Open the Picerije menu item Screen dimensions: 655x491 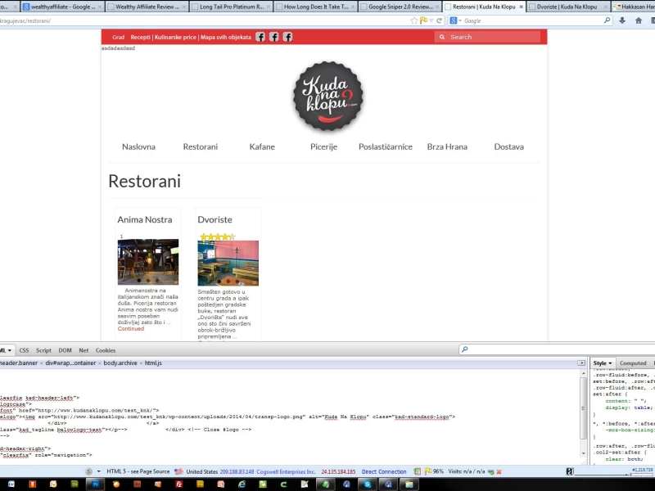(323, 147)
